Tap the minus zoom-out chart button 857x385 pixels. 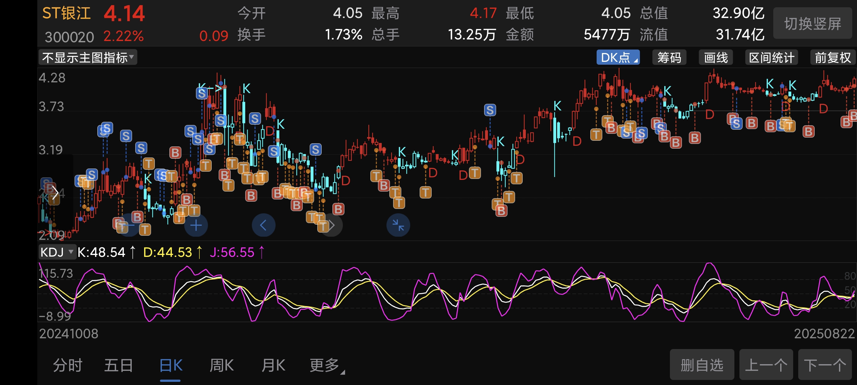coord(129,225)
